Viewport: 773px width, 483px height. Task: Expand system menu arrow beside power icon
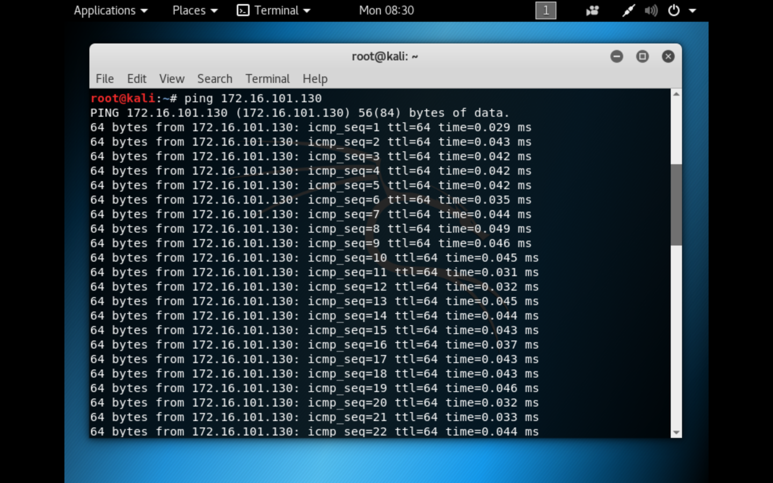click(x=692, y=11)
